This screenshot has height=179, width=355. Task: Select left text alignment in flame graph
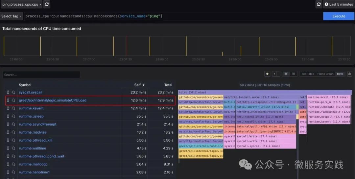(286, 74)
